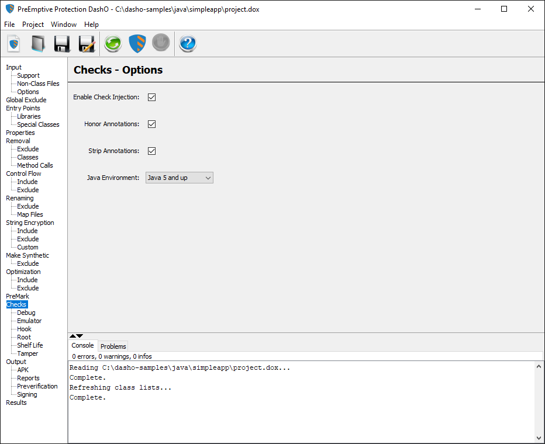This screenshot has width=545, height=444.
Task: Select Include under Control Flow
Action: pos(27,182)
